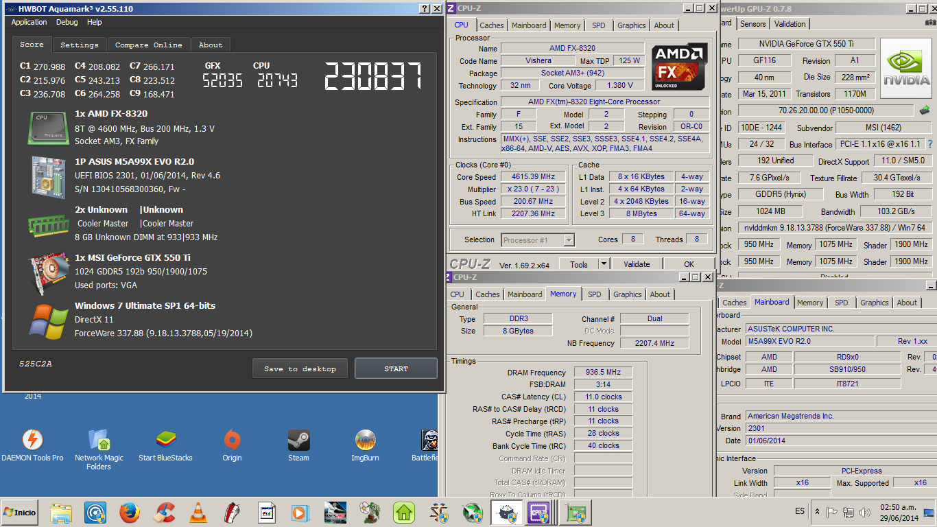Viewport: 937px width, 527px height.
Task: Click the AMD FX logo in CPU-Z
Action: coord(680,67)
